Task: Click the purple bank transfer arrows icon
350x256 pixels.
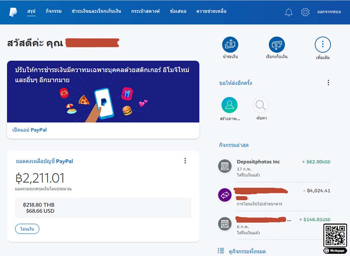Action: tap(225, 195)
